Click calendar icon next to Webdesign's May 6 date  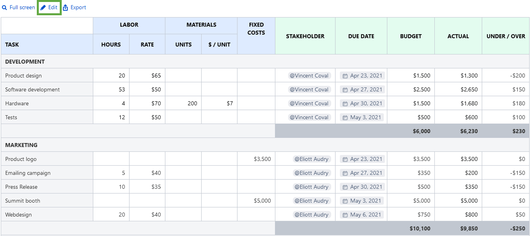tap(345, 215)
